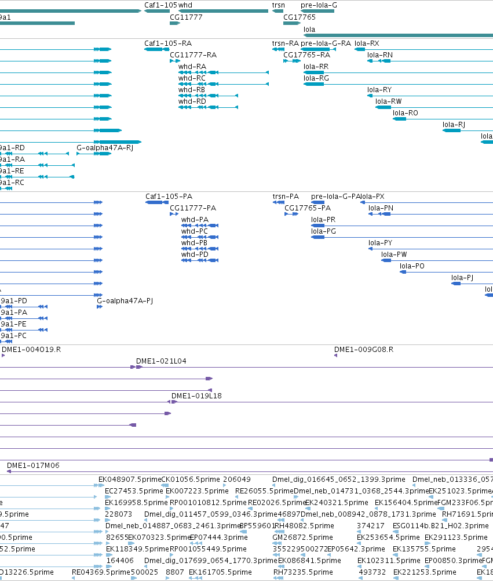This screenshot has width=493, height=581.
Task: Select protein lola-PG label
Action: [323, 231]
